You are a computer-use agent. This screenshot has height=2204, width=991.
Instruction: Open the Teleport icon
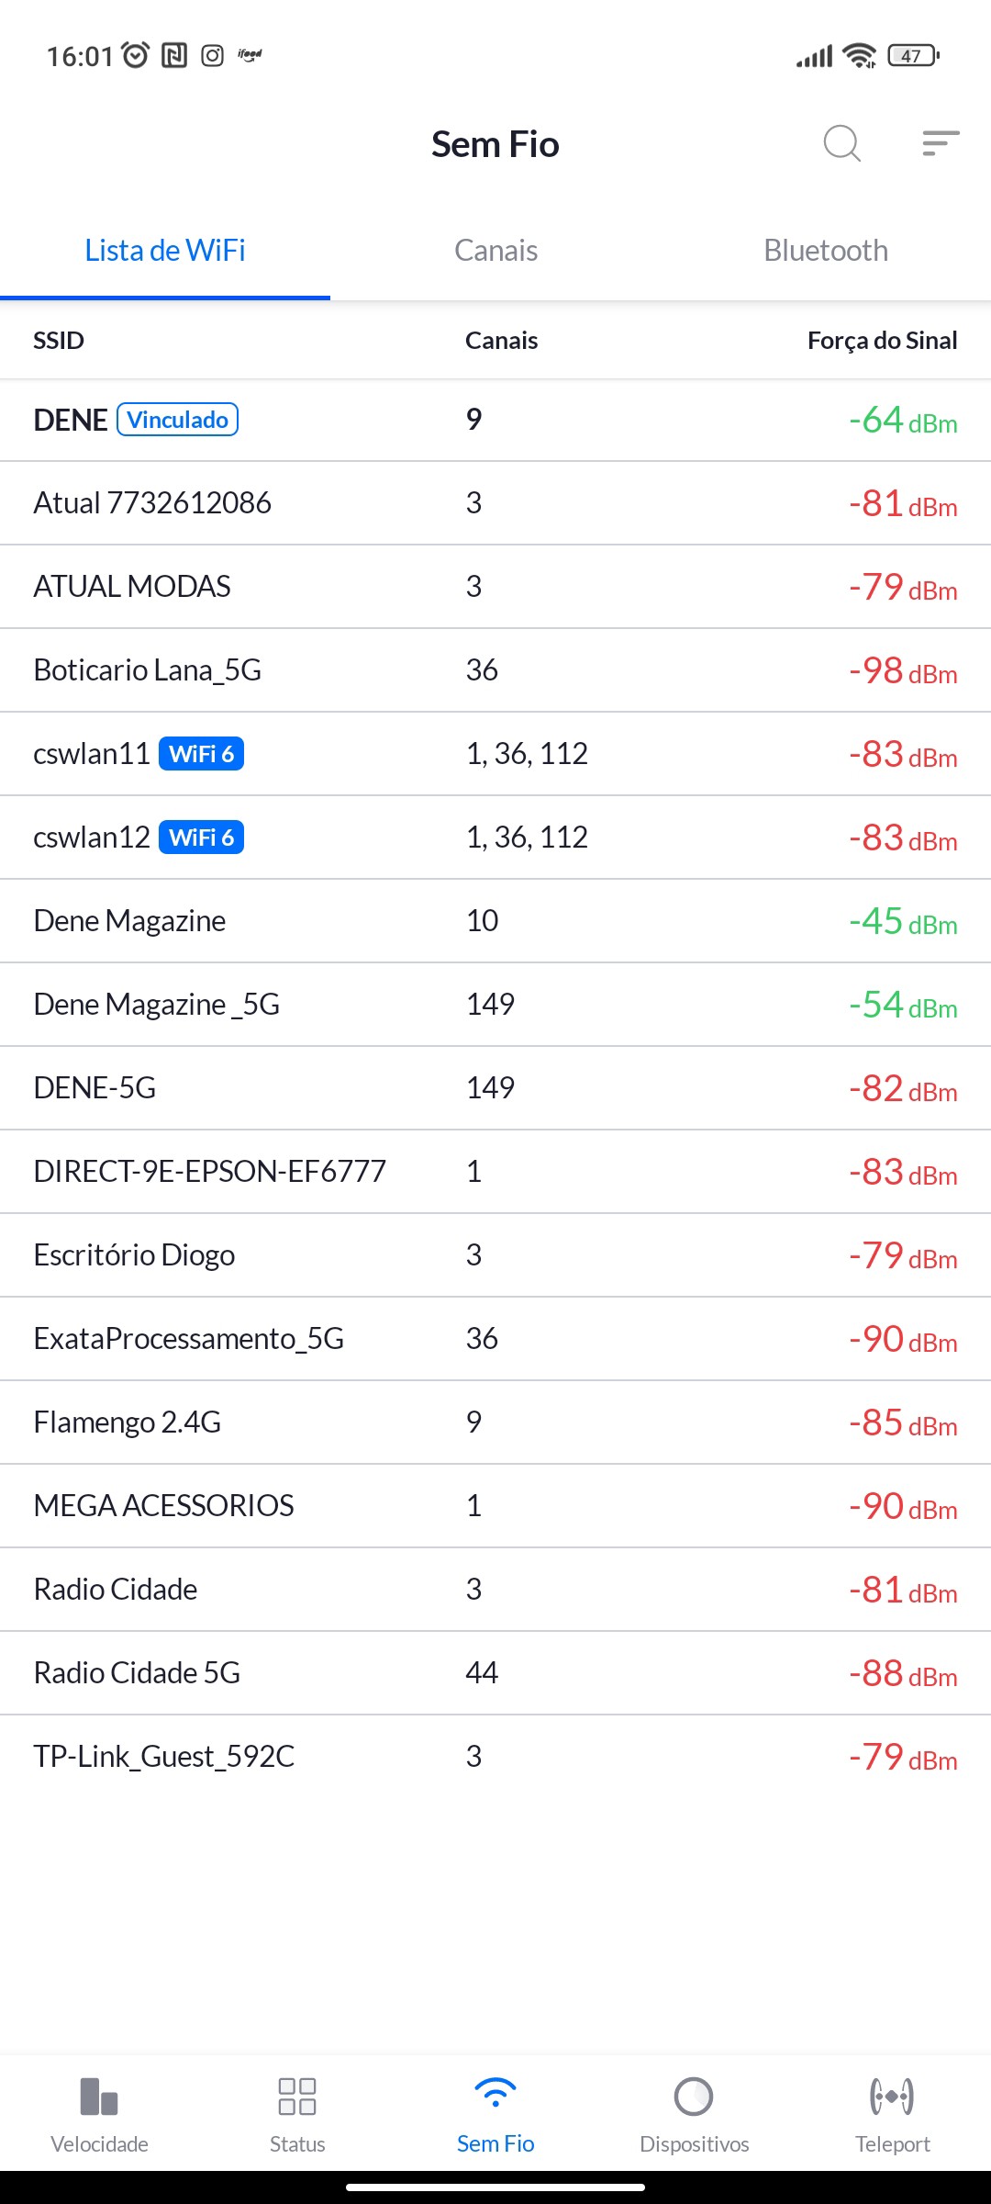coord(892,2114)
